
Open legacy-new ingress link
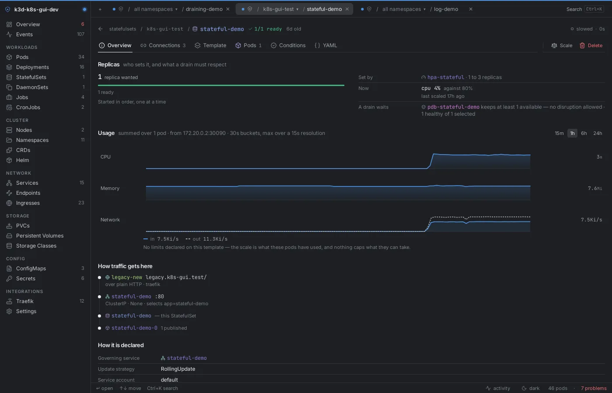click(x=127, y=277)
